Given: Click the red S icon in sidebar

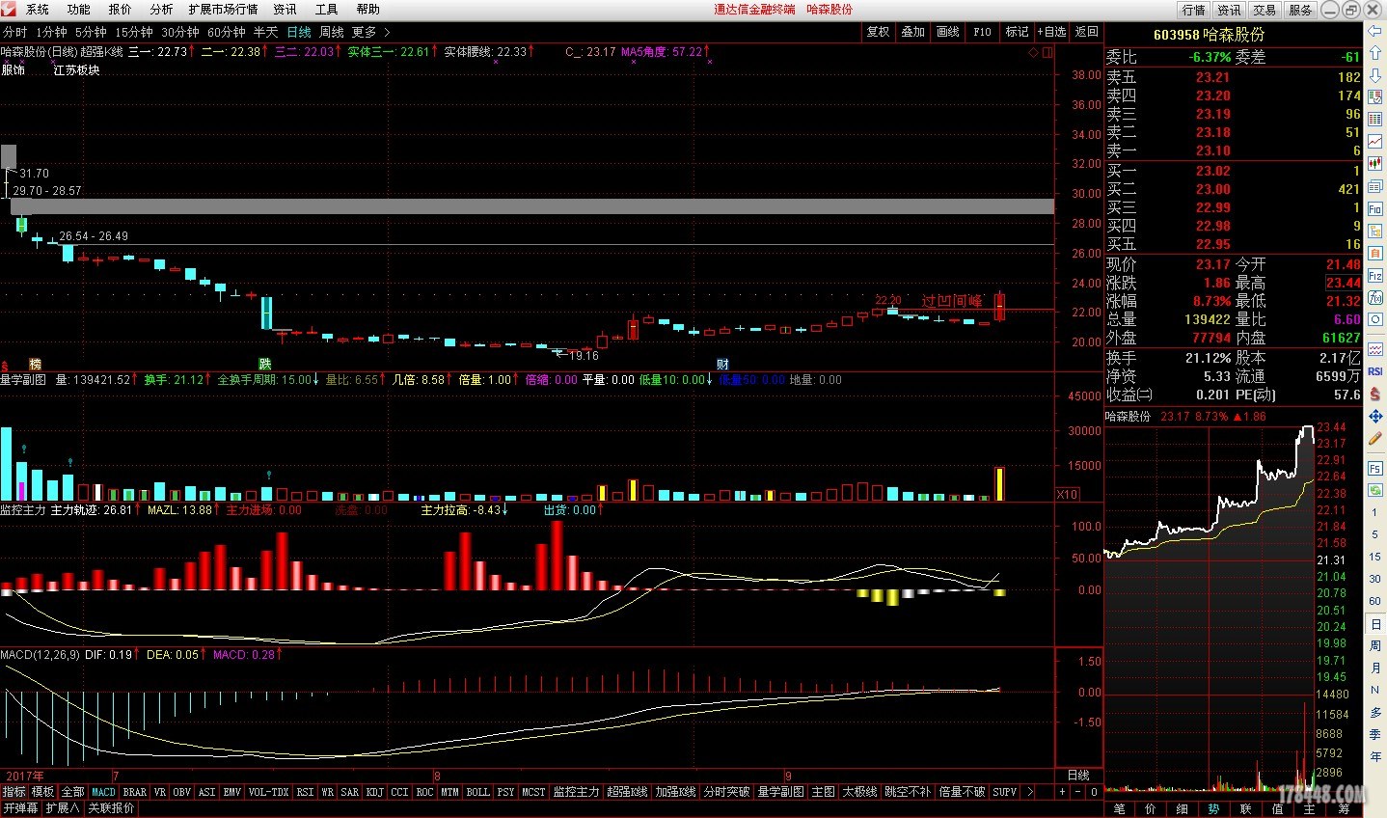Looking at the screenshot, I should pyautogui.click(x=1375, y=394).
